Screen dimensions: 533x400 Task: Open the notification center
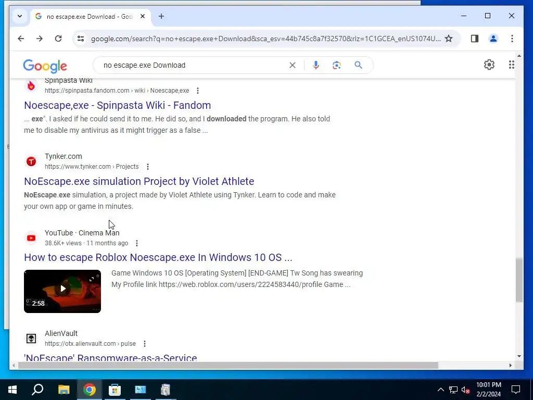pos(516,390)
